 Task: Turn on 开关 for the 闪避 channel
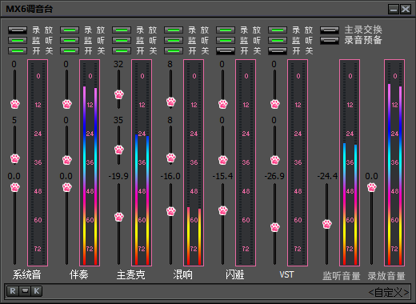(226, 50)
